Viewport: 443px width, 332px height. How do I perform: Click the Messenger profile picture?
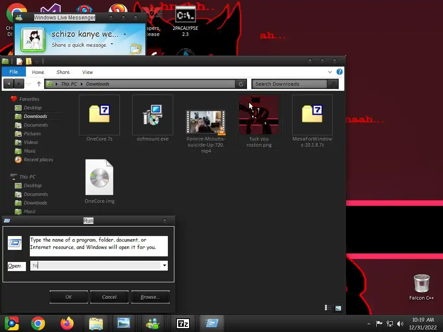point(33,39)
